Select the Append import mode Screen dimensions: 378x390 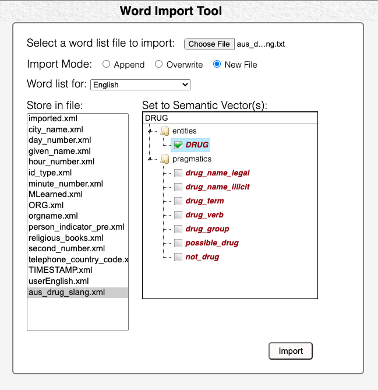[x=107, y=64]
